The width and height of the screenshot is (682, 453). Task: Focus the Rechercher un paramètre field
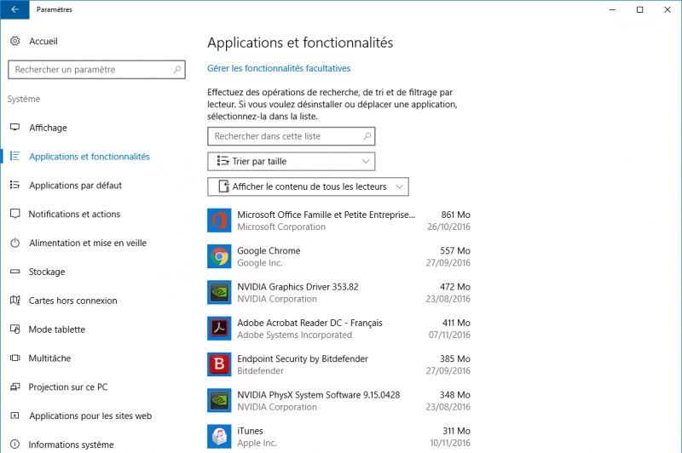(x=96, y=70)
